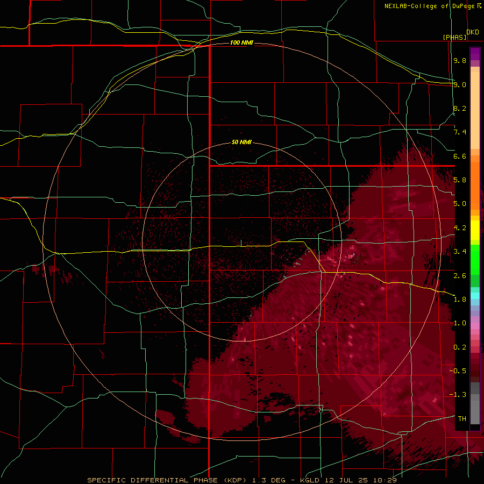The image size is (484, 484).
Task: Click the gray segment near TH label
Action: [475, 412]
